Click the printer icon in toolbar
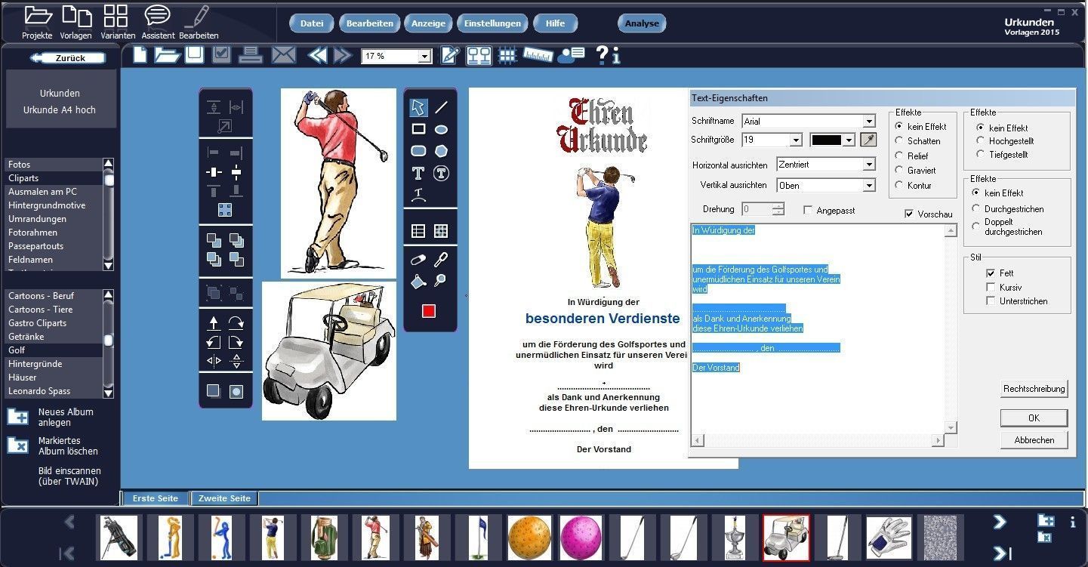This screenshot has height=567, width=1088. coord(251,55)
